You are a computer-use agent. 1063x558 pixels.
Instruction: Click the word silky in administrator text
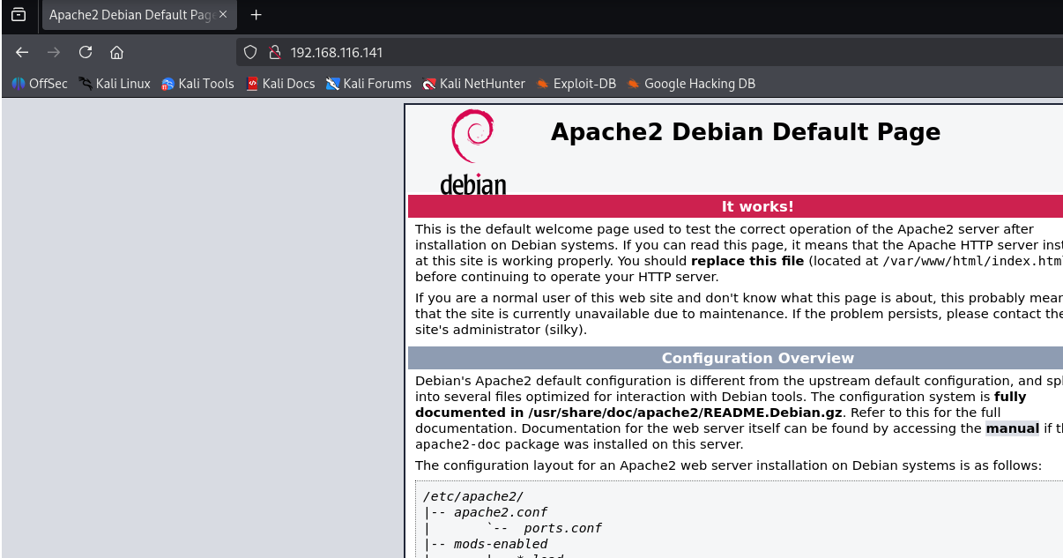563,330
